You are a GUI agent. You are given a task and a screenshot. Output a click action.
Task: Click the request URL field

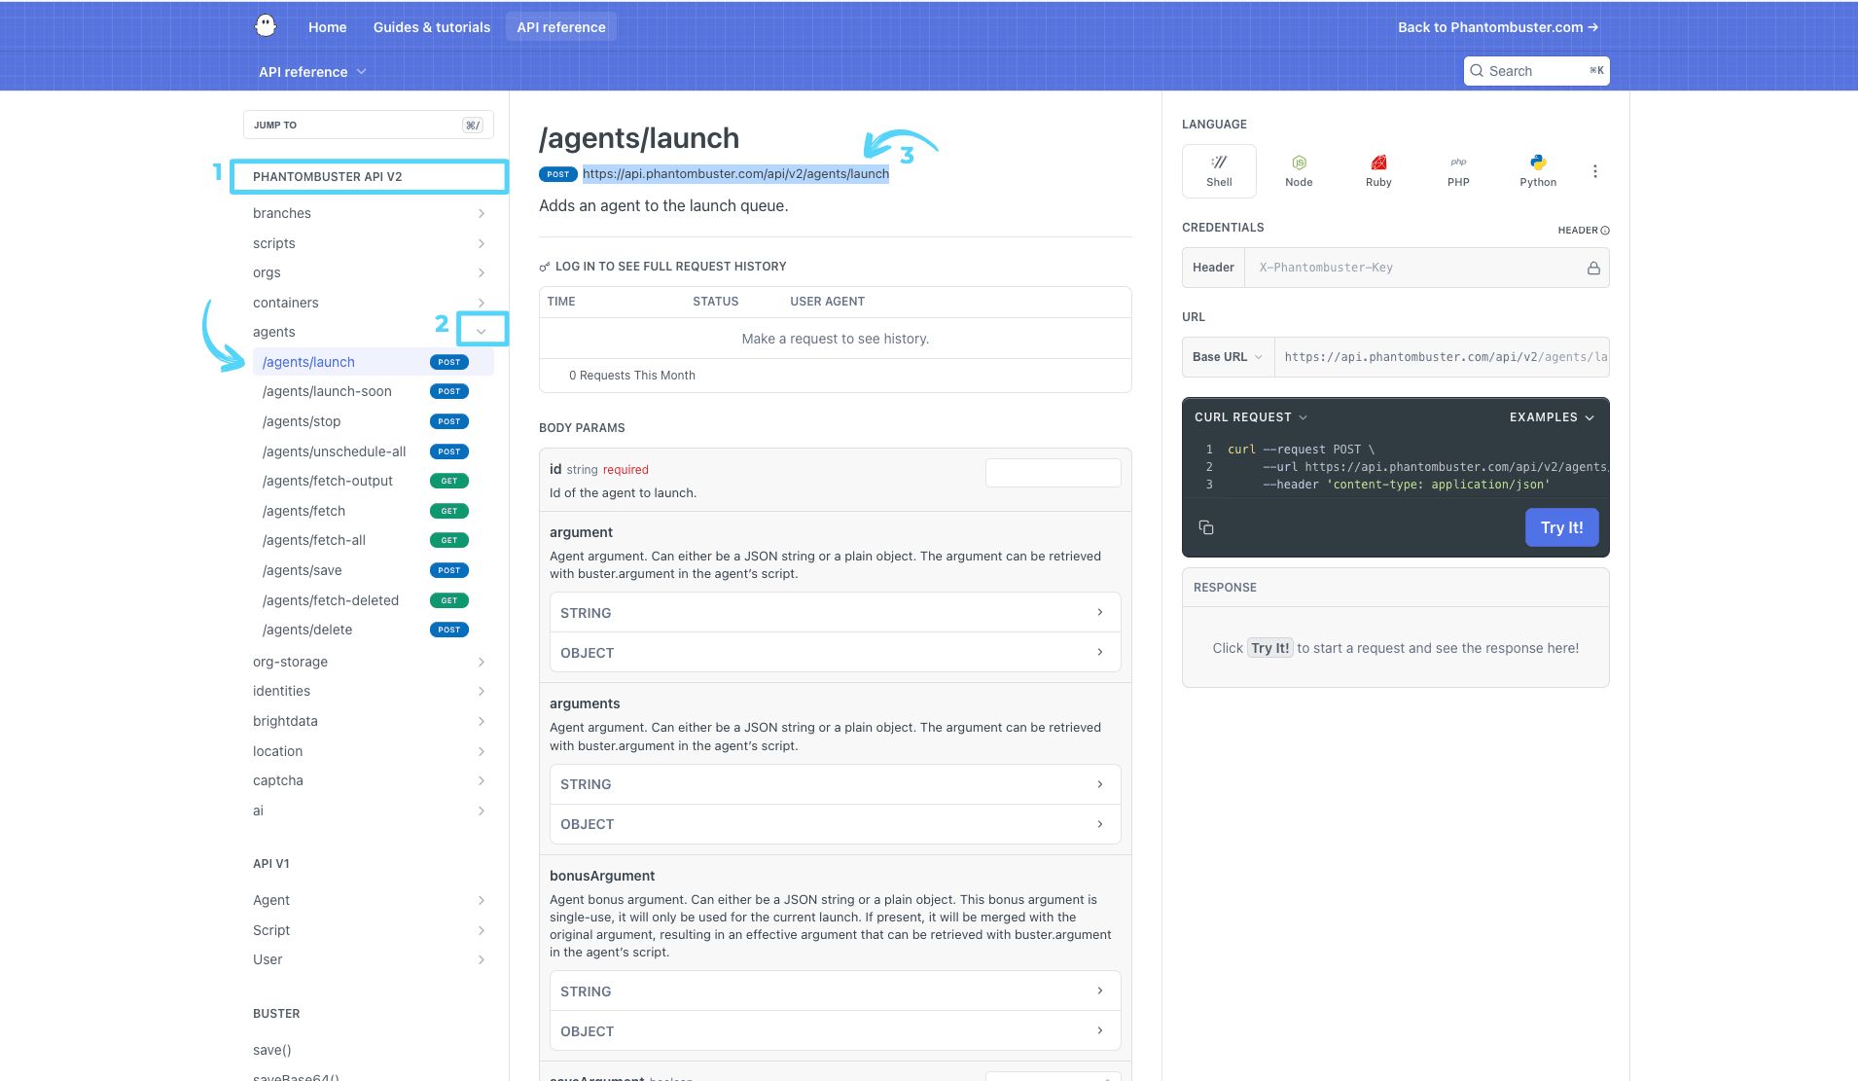(1442, 357)
